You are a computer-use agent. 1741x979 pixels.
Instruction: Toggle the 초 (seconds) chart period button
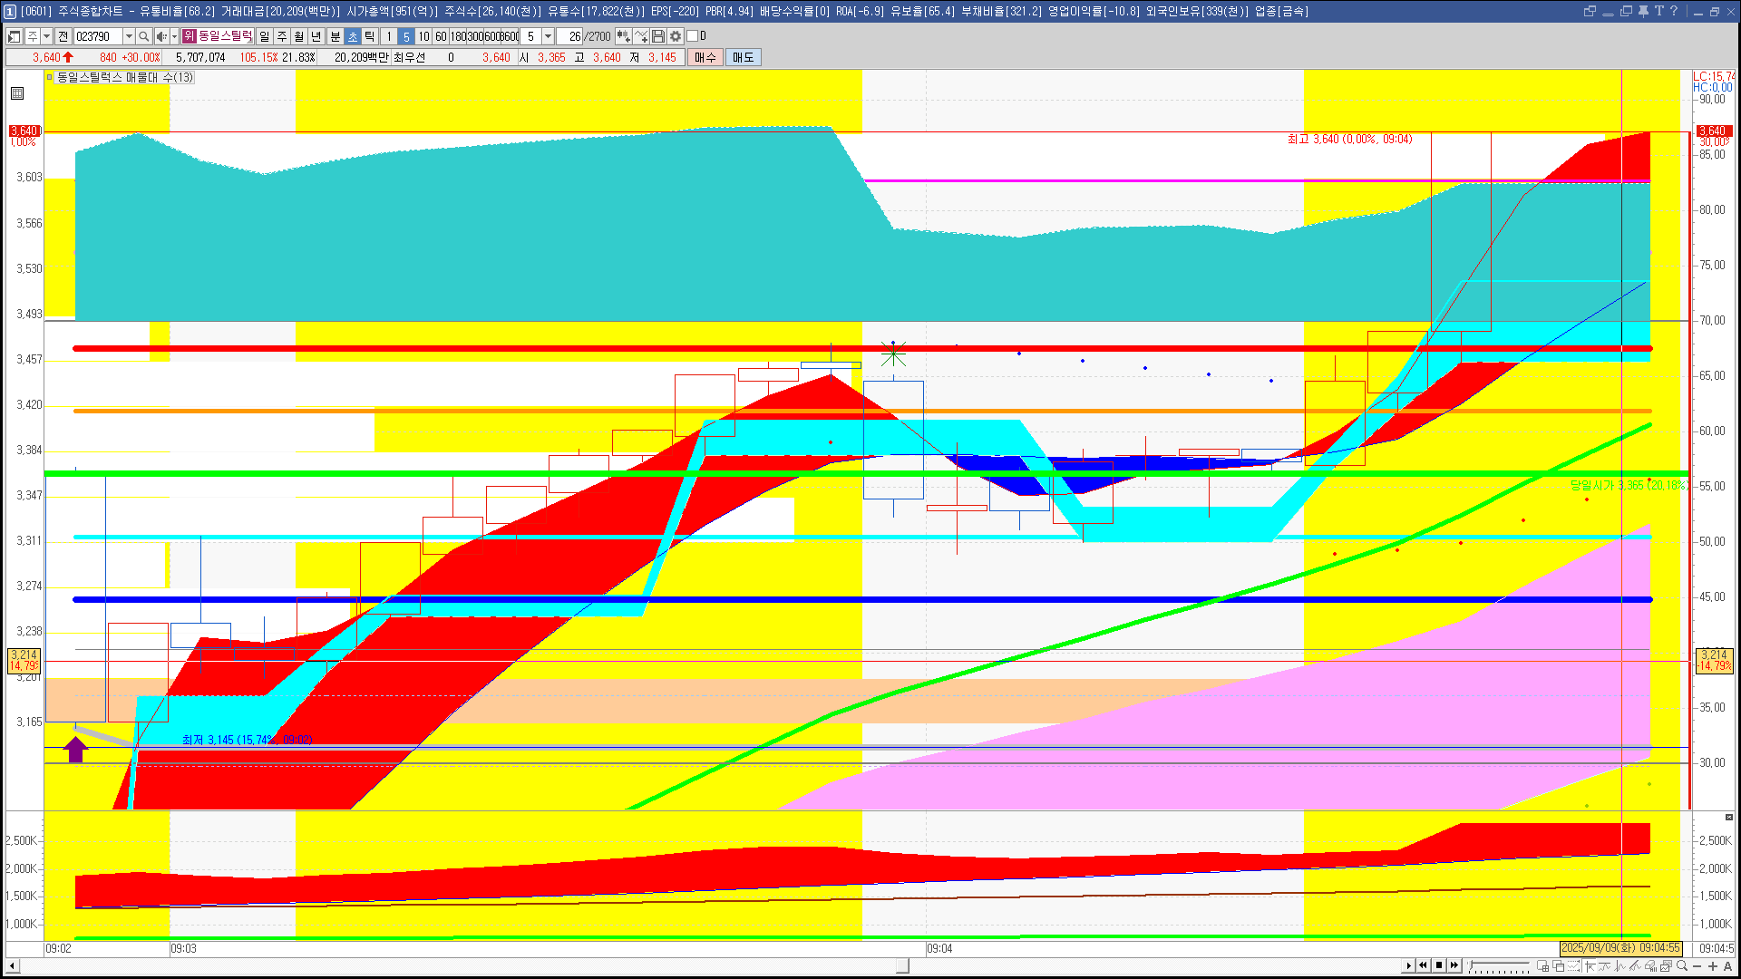[x=353, y=36]
